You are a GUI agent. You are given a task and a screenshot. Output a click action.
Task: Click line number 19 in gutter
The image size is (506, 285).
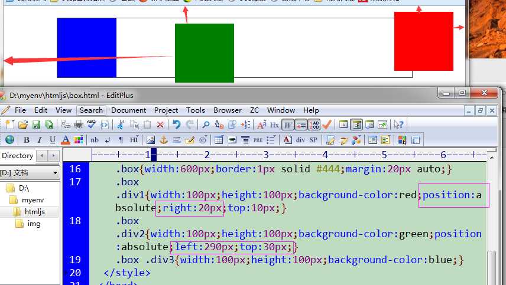click(x=75, y=260)
